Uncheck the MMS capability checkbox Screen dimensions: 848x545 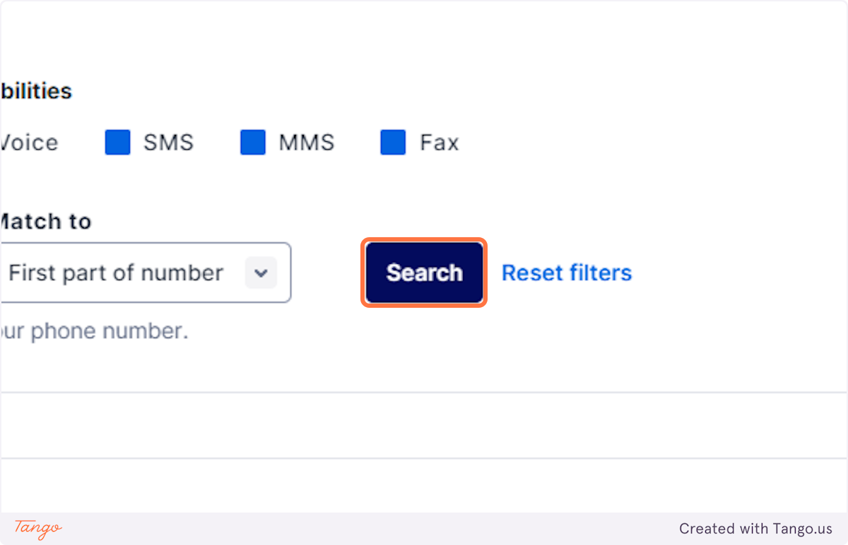[253, 143]
